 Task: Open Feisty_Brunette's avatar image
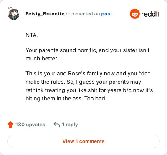click(13, 14)
